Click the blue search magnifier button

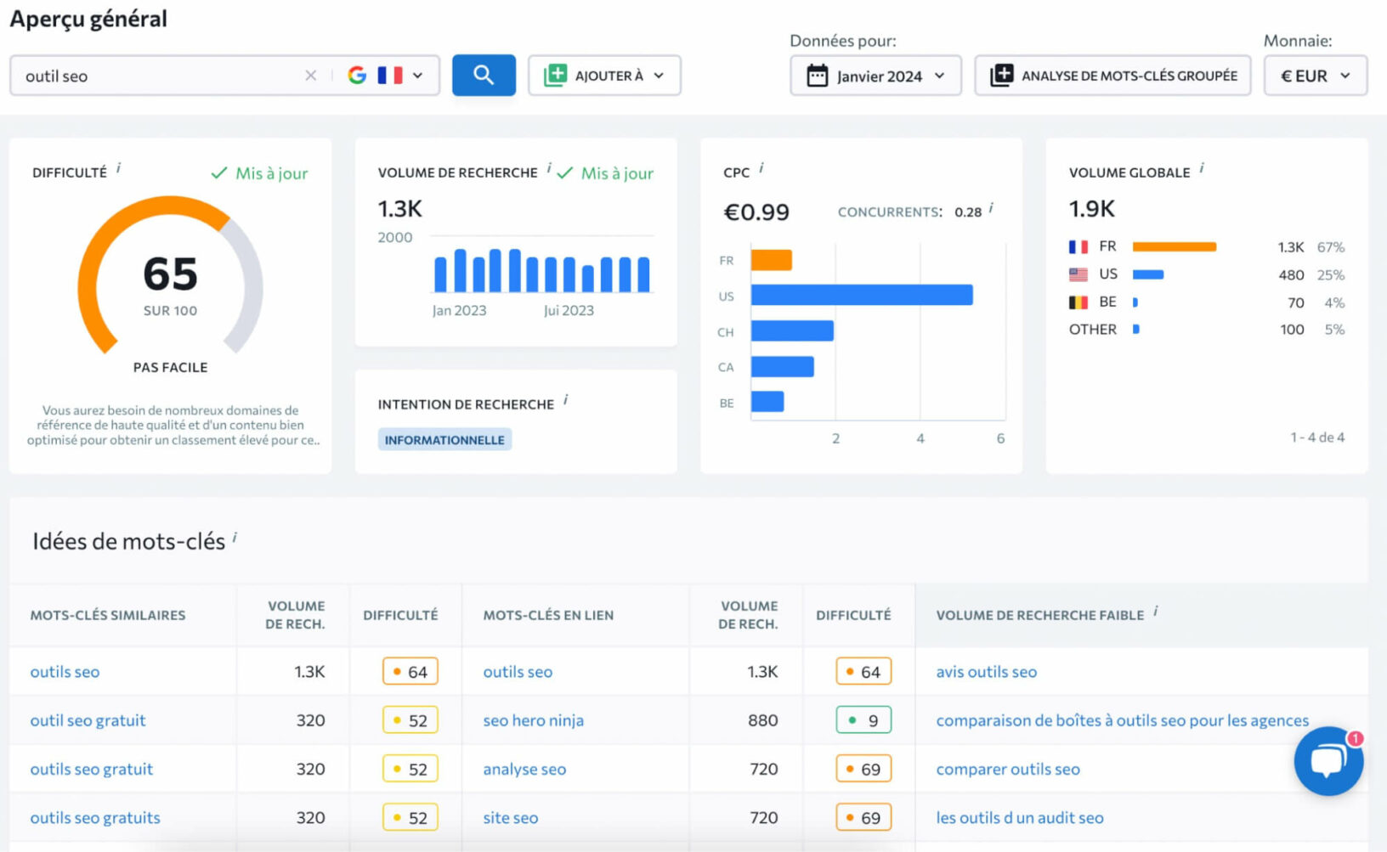[x=484, y=76]
